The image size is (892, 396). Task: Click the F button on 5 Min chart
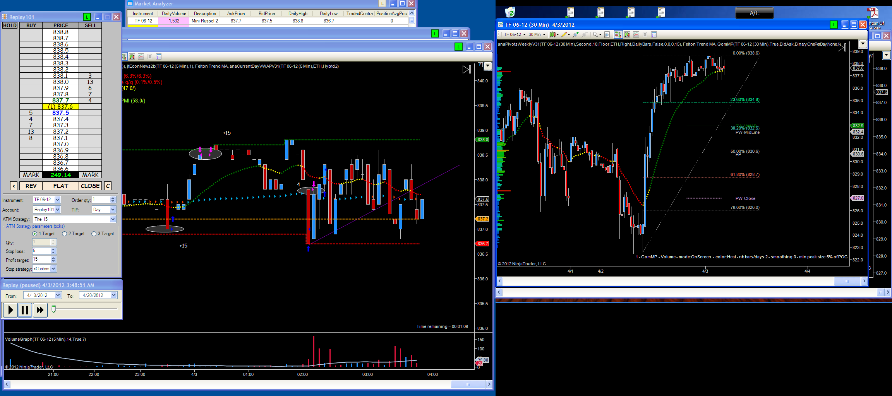pos(480,65)
